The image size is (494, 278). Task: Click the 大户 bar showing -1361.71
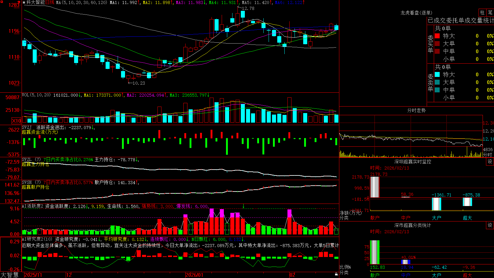(x=437, y=204)
